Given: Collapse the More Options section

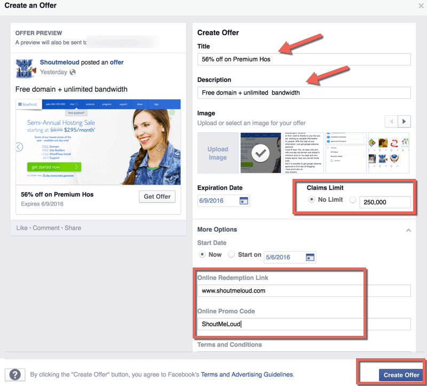Looking at the screenshot, I should tap(408, 230).
